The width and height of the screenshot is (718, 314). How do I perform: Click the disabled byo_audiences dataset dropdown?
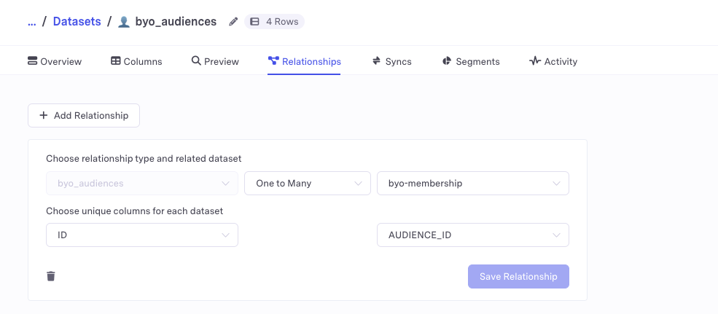142,184
